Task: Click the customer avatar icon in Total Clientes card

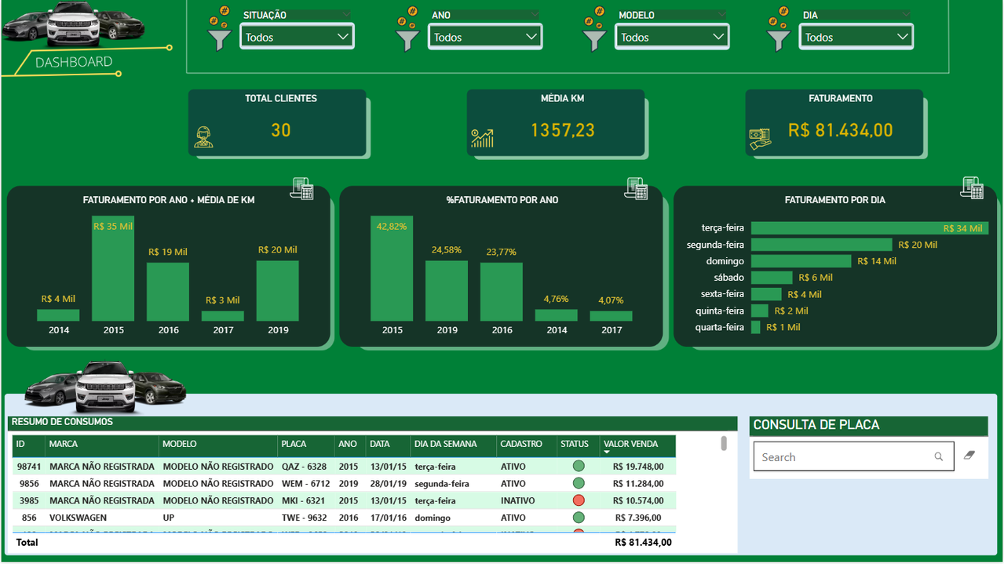Action: (x=204, y=137)
